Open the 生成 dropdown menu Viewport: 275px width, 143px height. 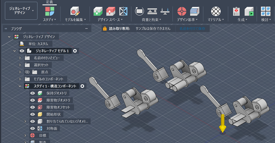[x=242, y=20]
